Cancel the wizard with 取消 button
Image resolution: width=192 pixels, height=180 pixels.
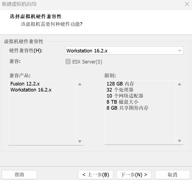(x=172, y=175)
